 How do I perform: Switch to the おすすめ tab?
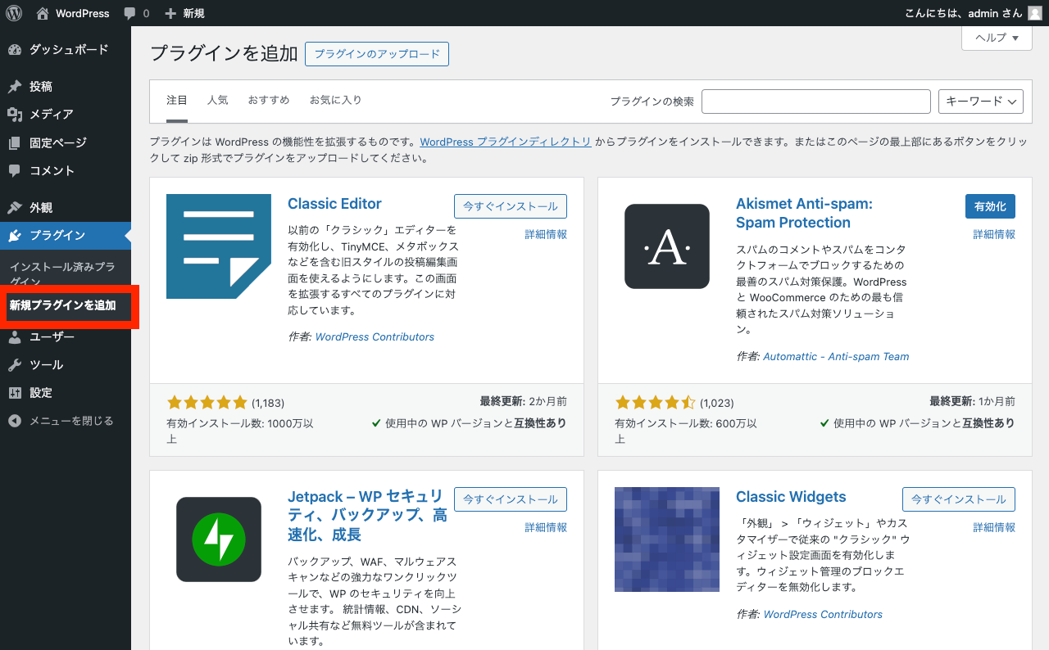click(x=269, y=100)
